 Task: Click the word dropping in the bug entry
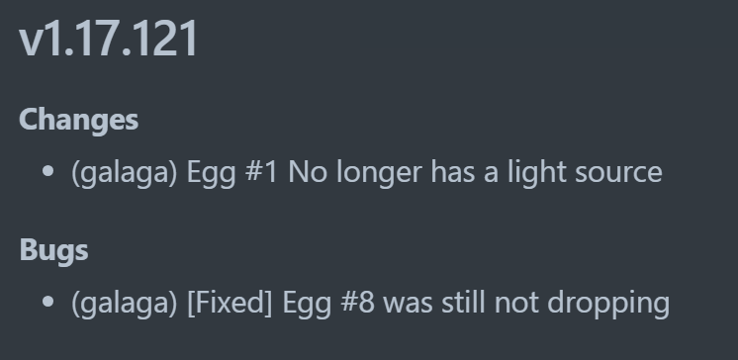click(x=608, y=303)
